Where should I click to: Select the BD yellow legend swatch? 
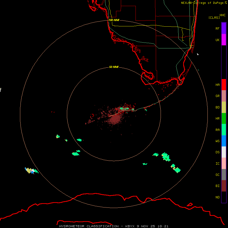224,107
